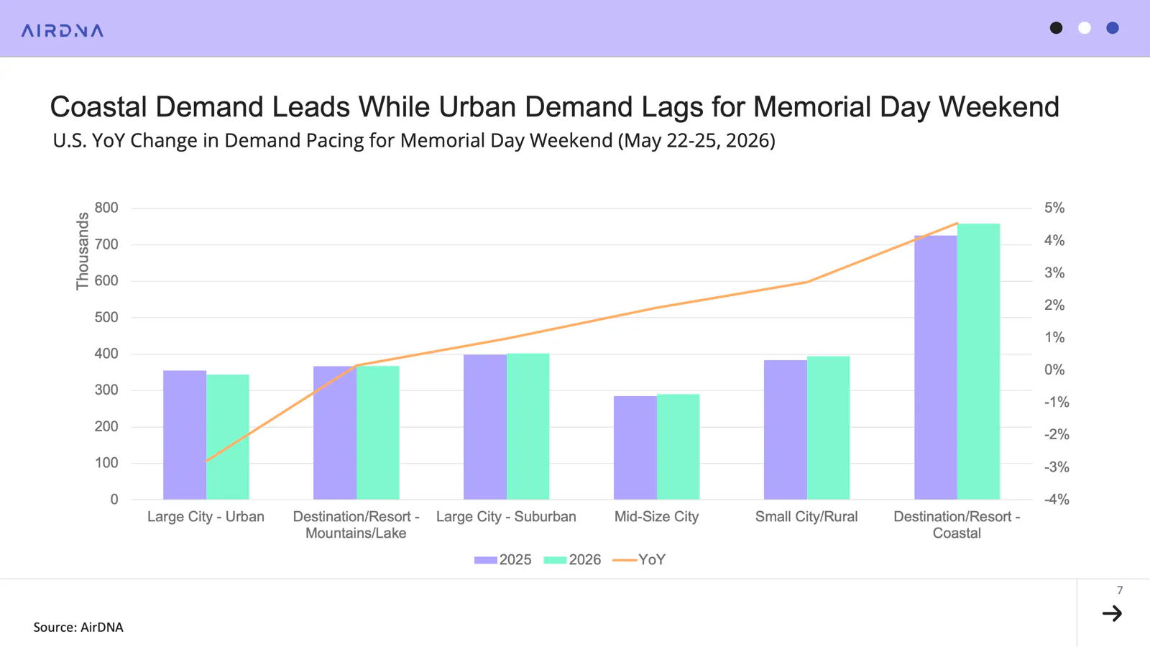Screen dimensions: 1150x647
Task: Click the slide title about Coastal Demand
Action: pos(554,107)
